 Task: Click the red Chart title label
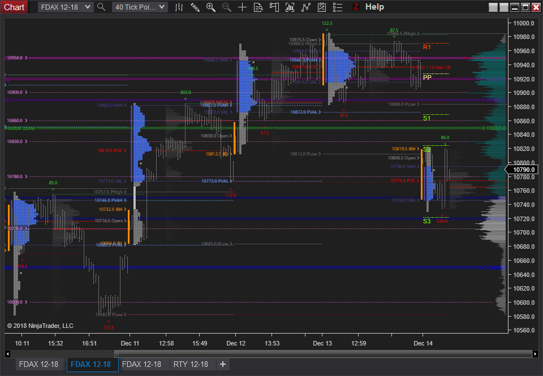pos(14,7)
